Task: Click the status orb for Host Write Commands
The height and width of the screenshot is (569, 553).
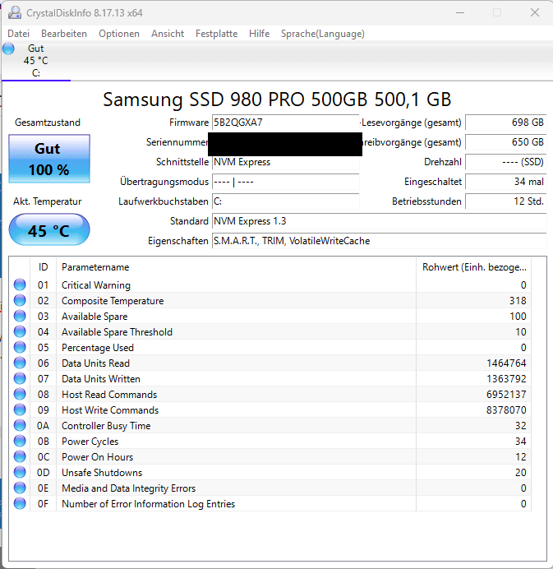Action: pyautogui.click(x=20, y=409)
